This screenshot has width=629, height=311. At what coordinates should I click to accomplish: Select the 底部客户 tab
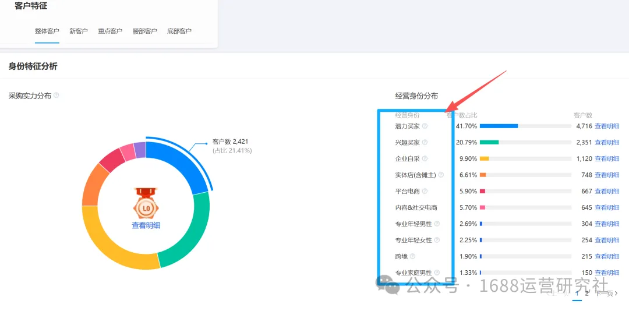179,31
